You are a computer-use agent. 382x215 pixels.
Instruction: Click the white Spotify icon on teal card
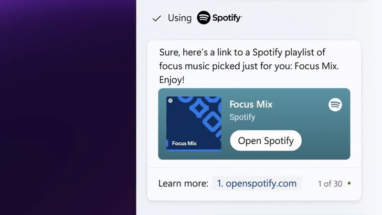(335, 105)
